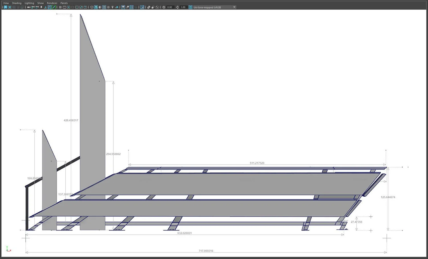Click the Gamma reset icon

point(177,7)
